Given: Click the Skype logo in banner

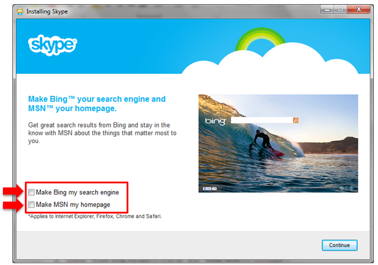Looking at the screenshot, I should [53, 45].
